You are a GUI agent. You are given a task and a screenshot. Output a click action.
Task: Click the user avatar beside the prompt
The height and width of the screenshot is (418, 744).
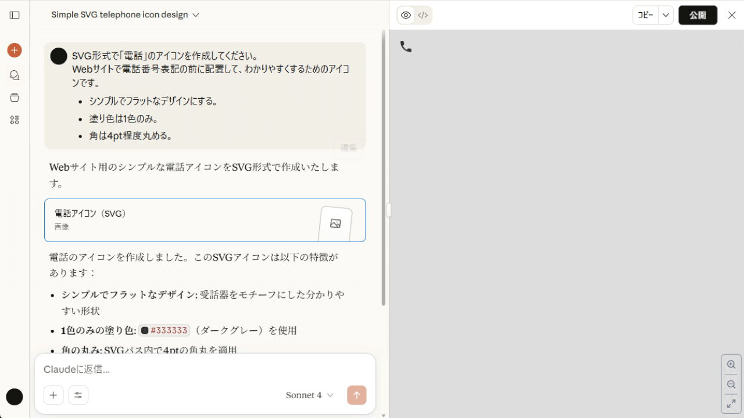(59, 56)
